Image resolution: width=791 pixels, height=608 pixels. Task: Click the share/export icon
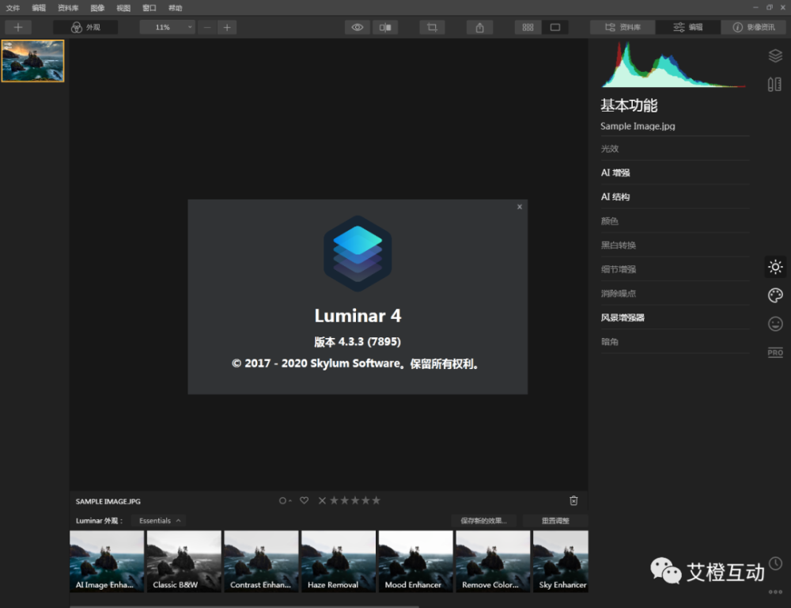[479, 27]
